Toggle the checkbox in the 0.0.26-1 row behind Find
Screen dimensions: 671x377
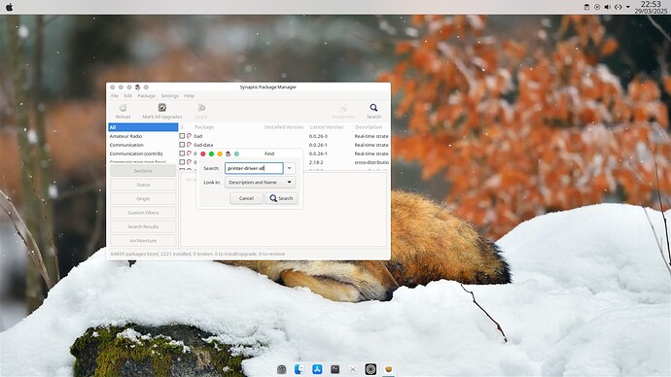pyautogui.click(x=182, y=154)
